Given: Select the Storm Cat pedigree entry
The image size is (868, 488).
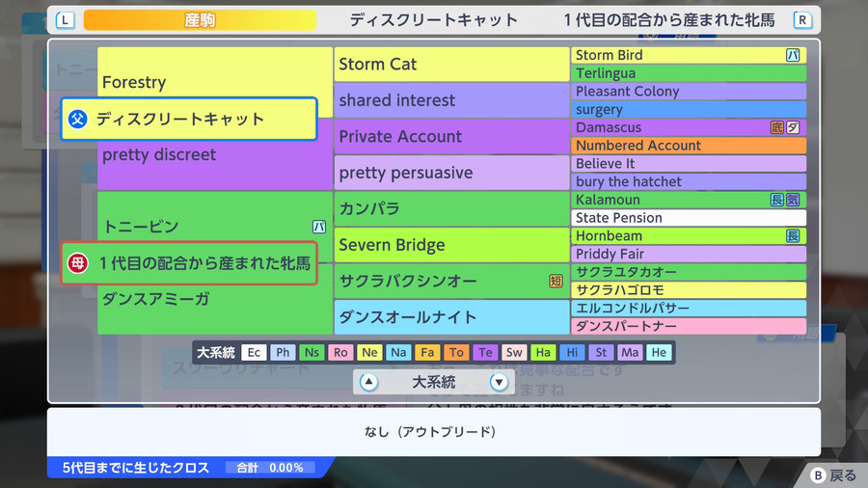Looking at the screenshot, I should coord(451,65).
